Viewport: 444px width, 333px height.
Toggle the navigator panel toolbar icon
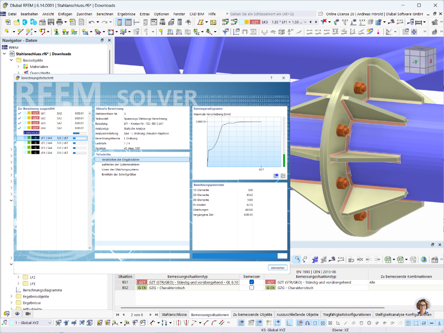120,22
